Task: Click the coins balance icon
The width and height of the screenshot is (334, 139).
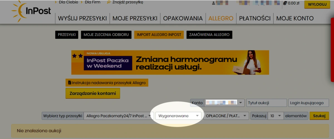Action: [285, 3]
